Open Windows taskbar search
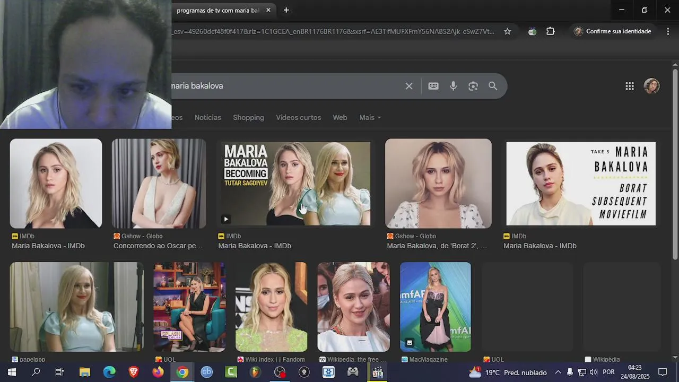Image resolution: width=679 pixels, height=382 pixels. coord(36,372)
